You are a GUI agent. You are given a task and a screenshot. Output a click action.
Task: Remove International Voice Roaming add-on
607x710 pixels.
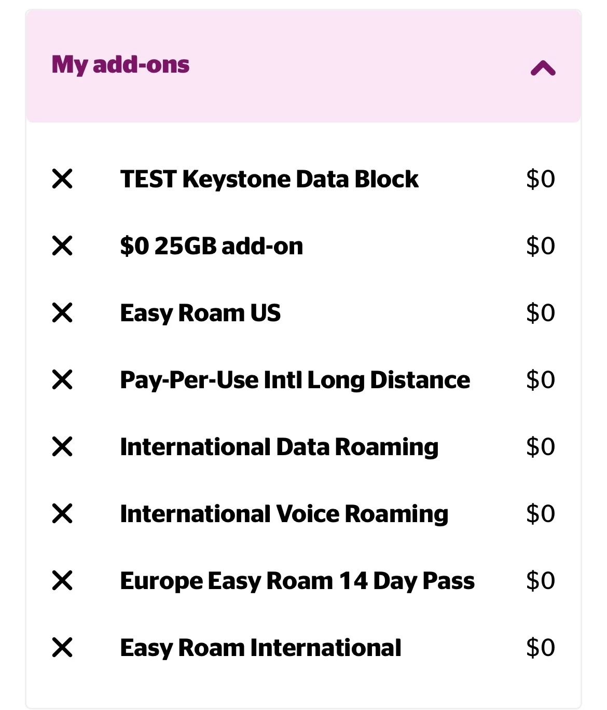[x=62, y=514]
